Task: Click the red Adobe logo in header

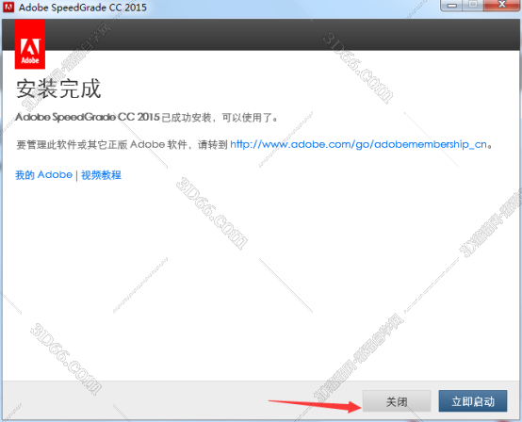Action: click(x=30, y=44)
